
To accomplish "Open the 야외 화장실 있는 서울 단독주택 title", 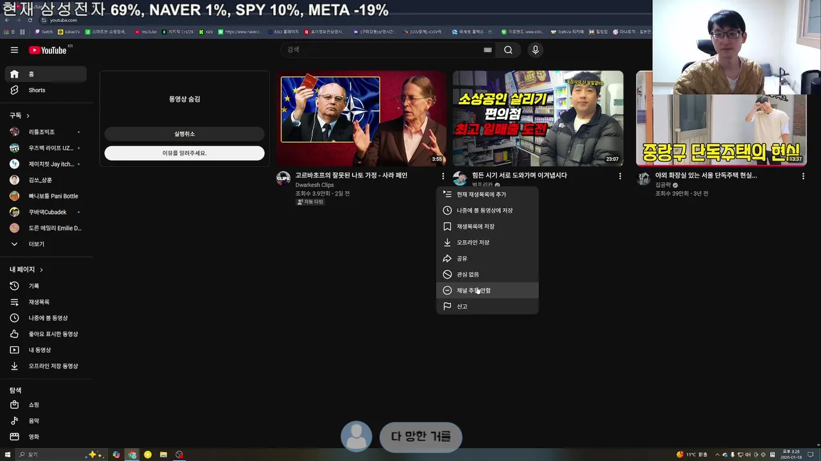I will (706, 175).
